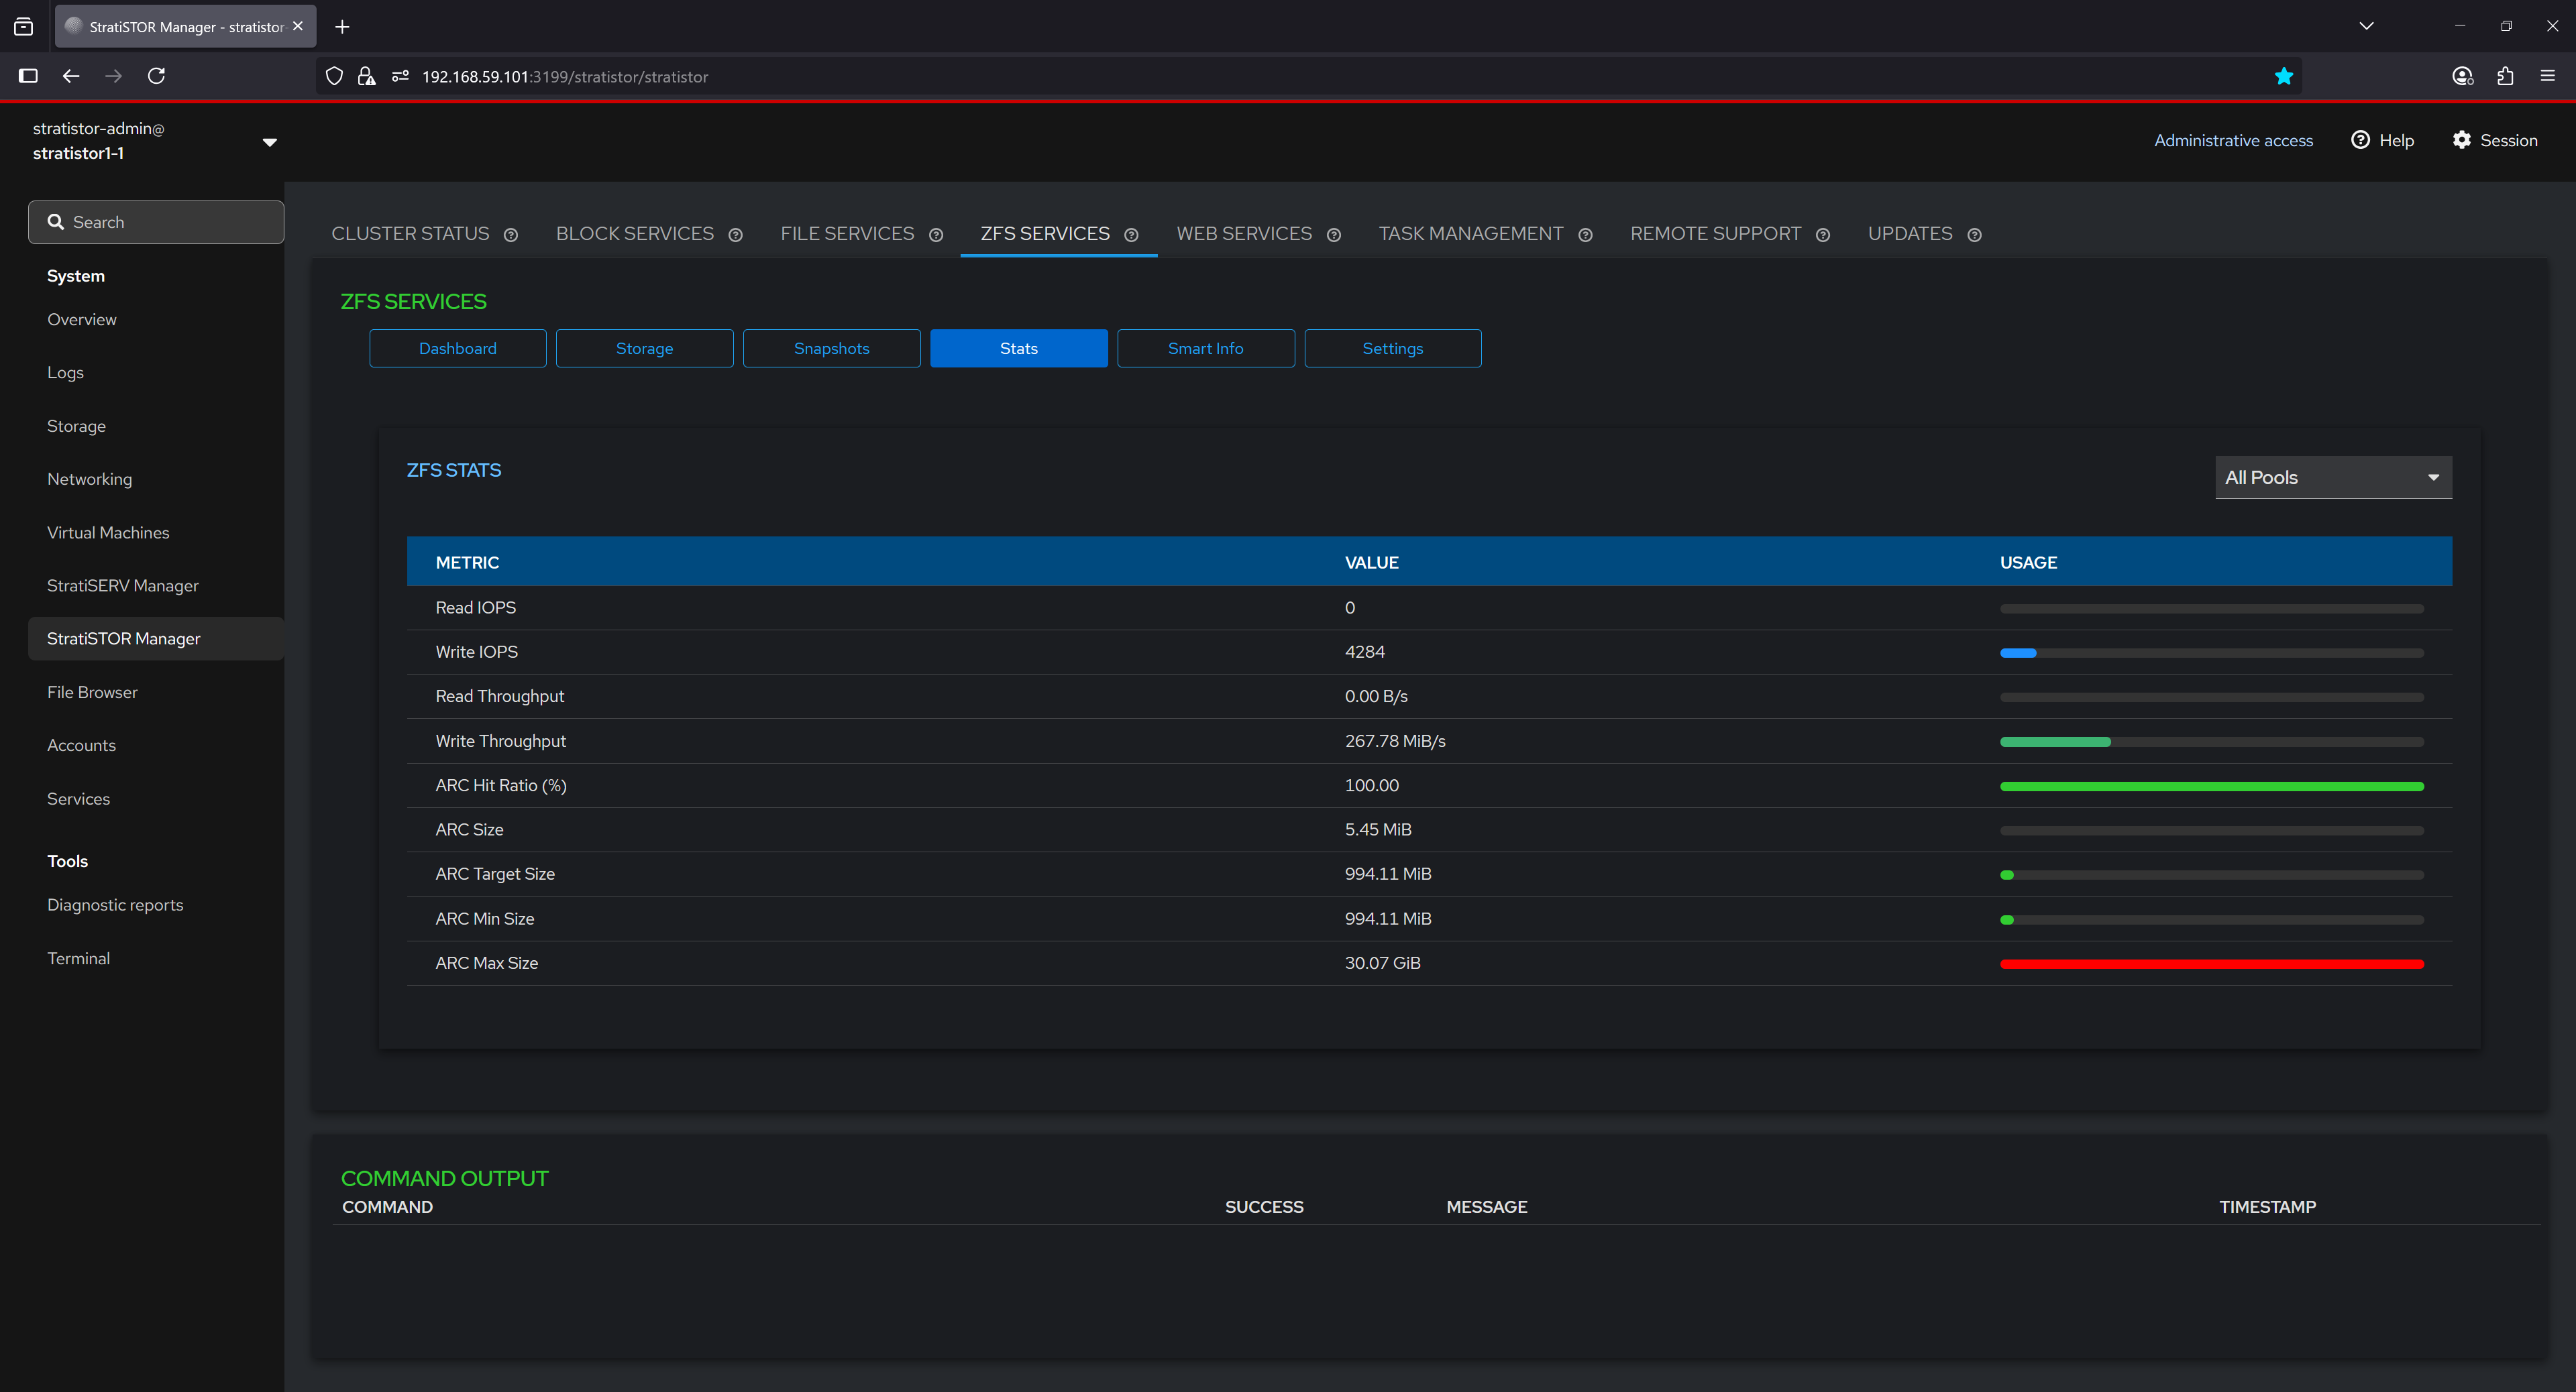Reload the page with refresh icon
2576x1392 pixels.
pyautogui.click(x=156, y=76)
